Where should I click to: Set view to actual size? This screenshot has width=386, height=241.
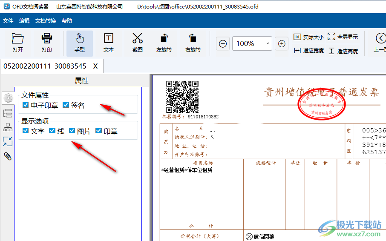[x=309, y=37]
